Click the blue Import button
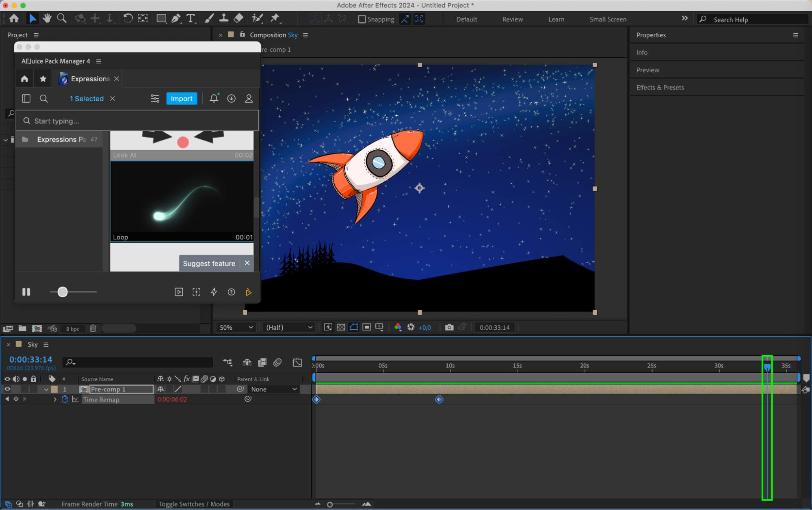Image resolution: width=812 pixels, height=510 pixels. coord(181,99)
